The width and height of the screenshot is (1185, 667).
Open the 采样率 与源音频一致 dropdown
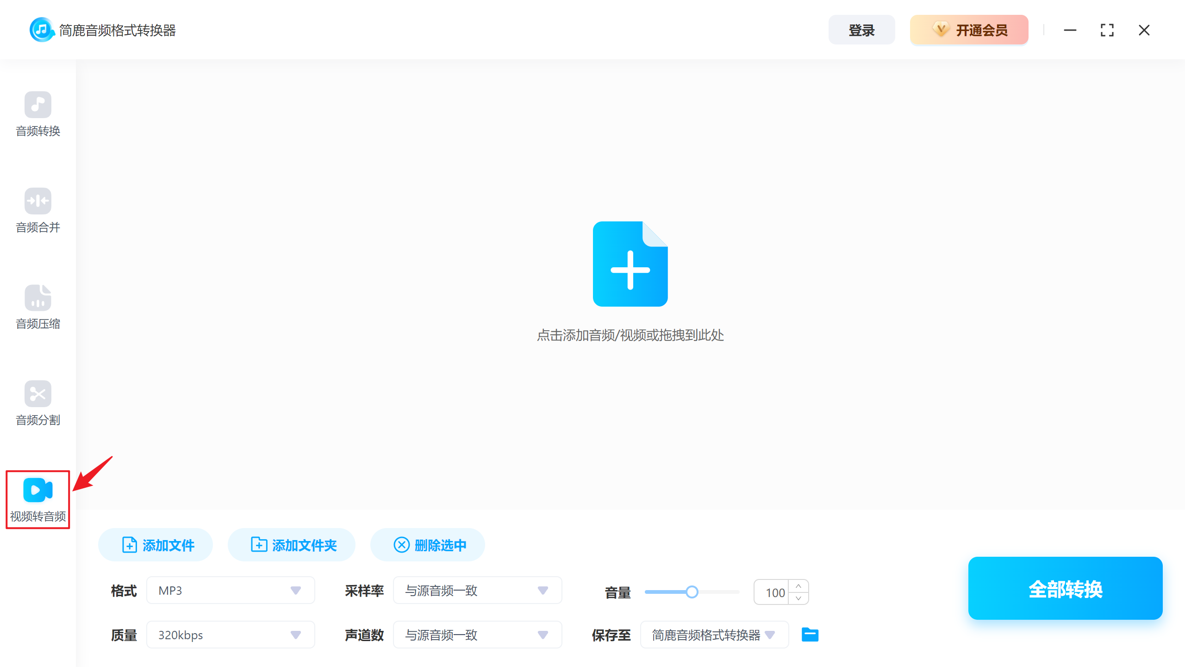(x=477, y=590)
